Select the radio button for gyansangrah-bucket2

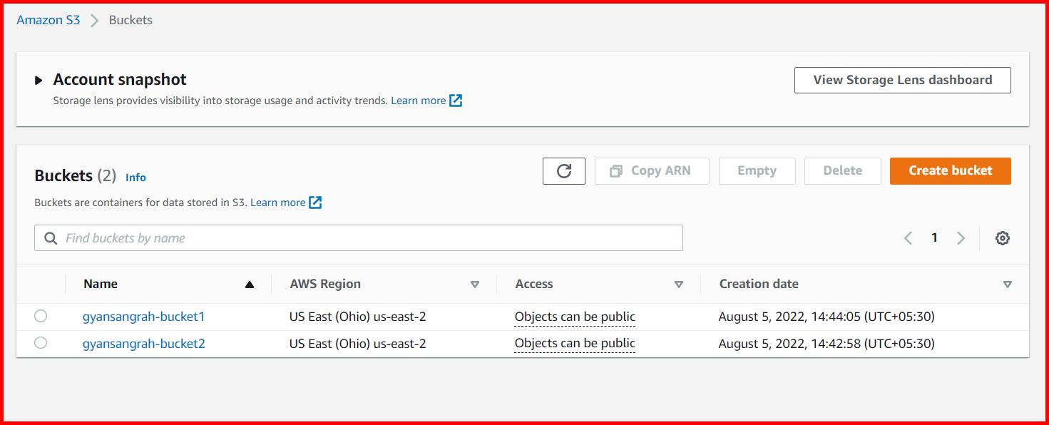(41, 342)
